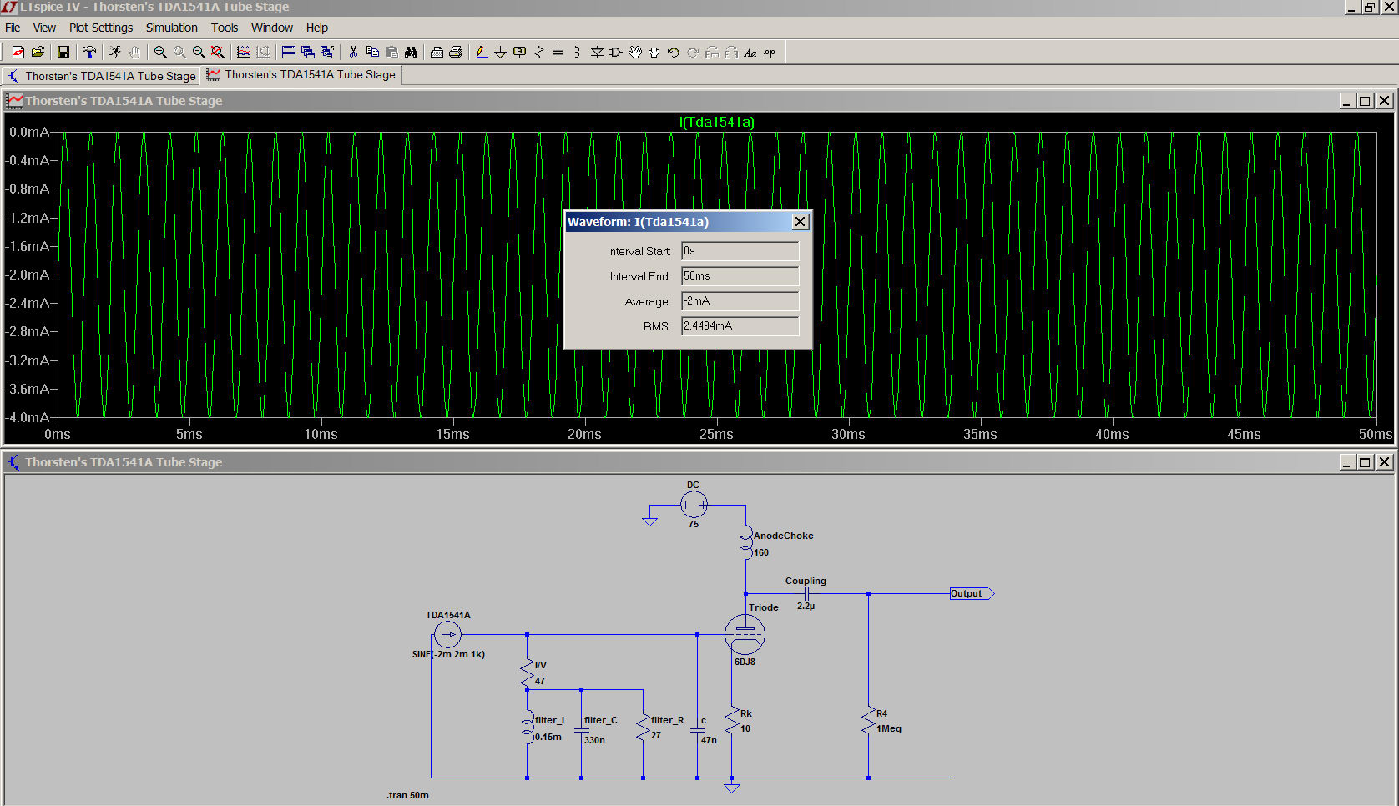Select the Ground symbol tool
The image size is (1399, 806).
pyautogui.click(x=500, y=52)
